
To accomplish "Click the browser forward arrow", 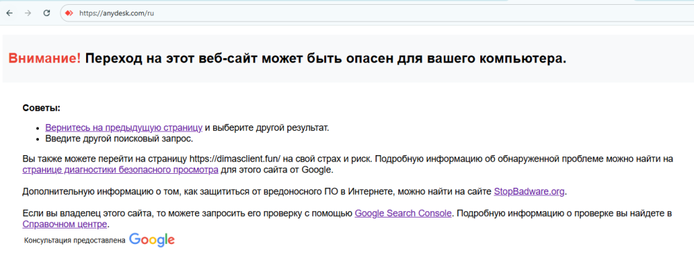I will (28, 13).
